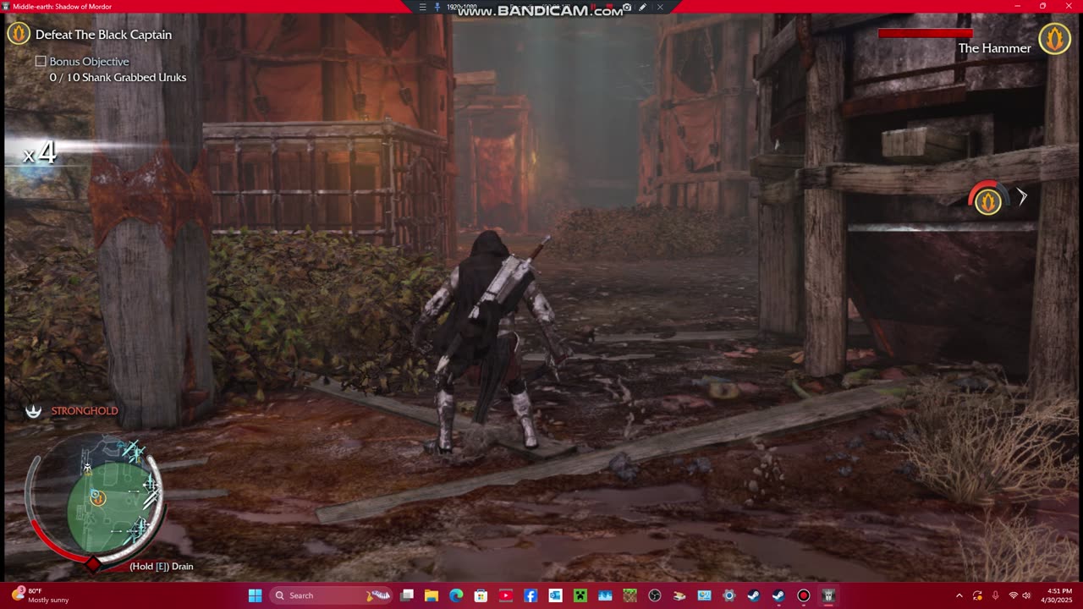1083x609 pixels.
Task: Click the Windows taskbar Search box
Action: point(333,595)
